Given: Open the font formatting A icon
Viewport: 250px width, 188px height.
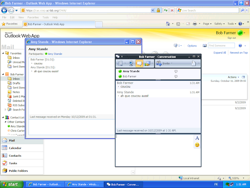Looking at the screenshot, I should tap(197, 138).
